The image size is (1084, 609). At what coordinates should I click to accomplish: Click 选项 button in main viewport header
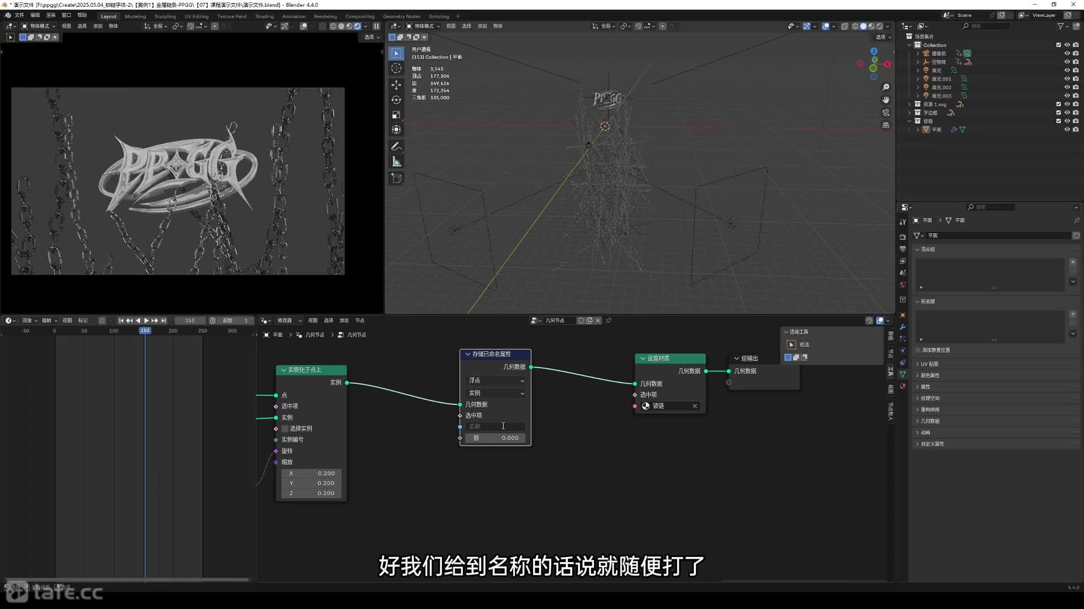click(882, 37)
